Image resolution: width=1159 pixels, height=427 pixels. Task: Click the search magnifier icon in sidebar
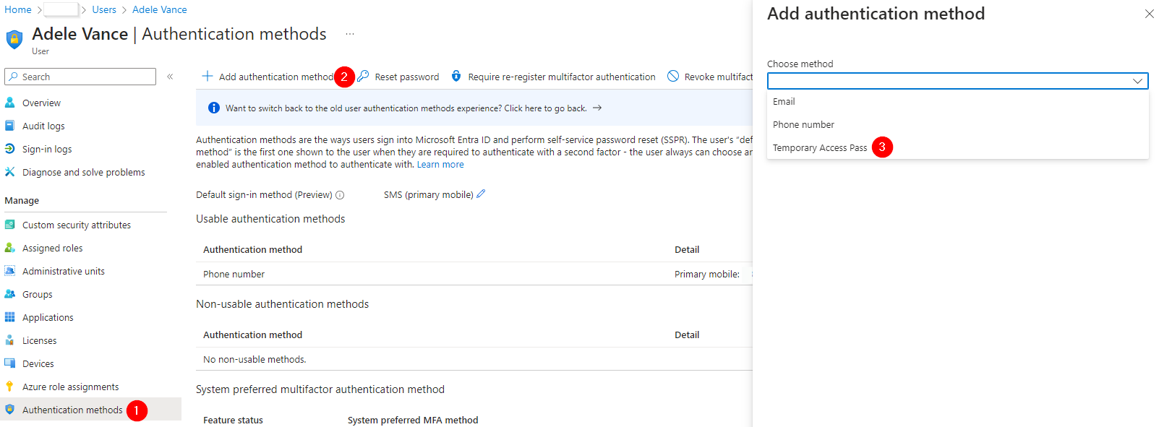tap(13, 77)
